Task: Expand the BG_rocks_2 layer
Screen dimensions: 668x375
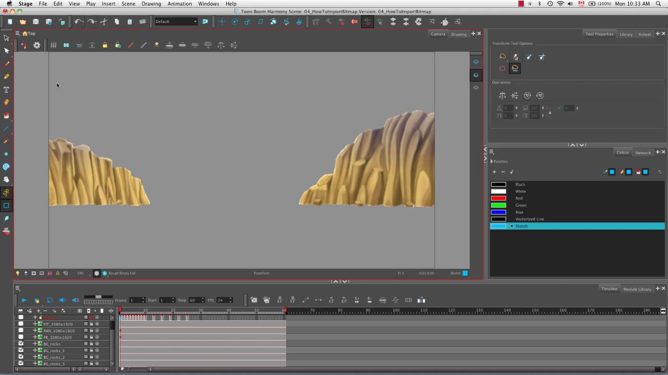Action: 35,357
